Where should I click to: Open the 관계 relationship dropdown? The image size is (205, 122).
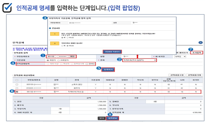[139, 60]
